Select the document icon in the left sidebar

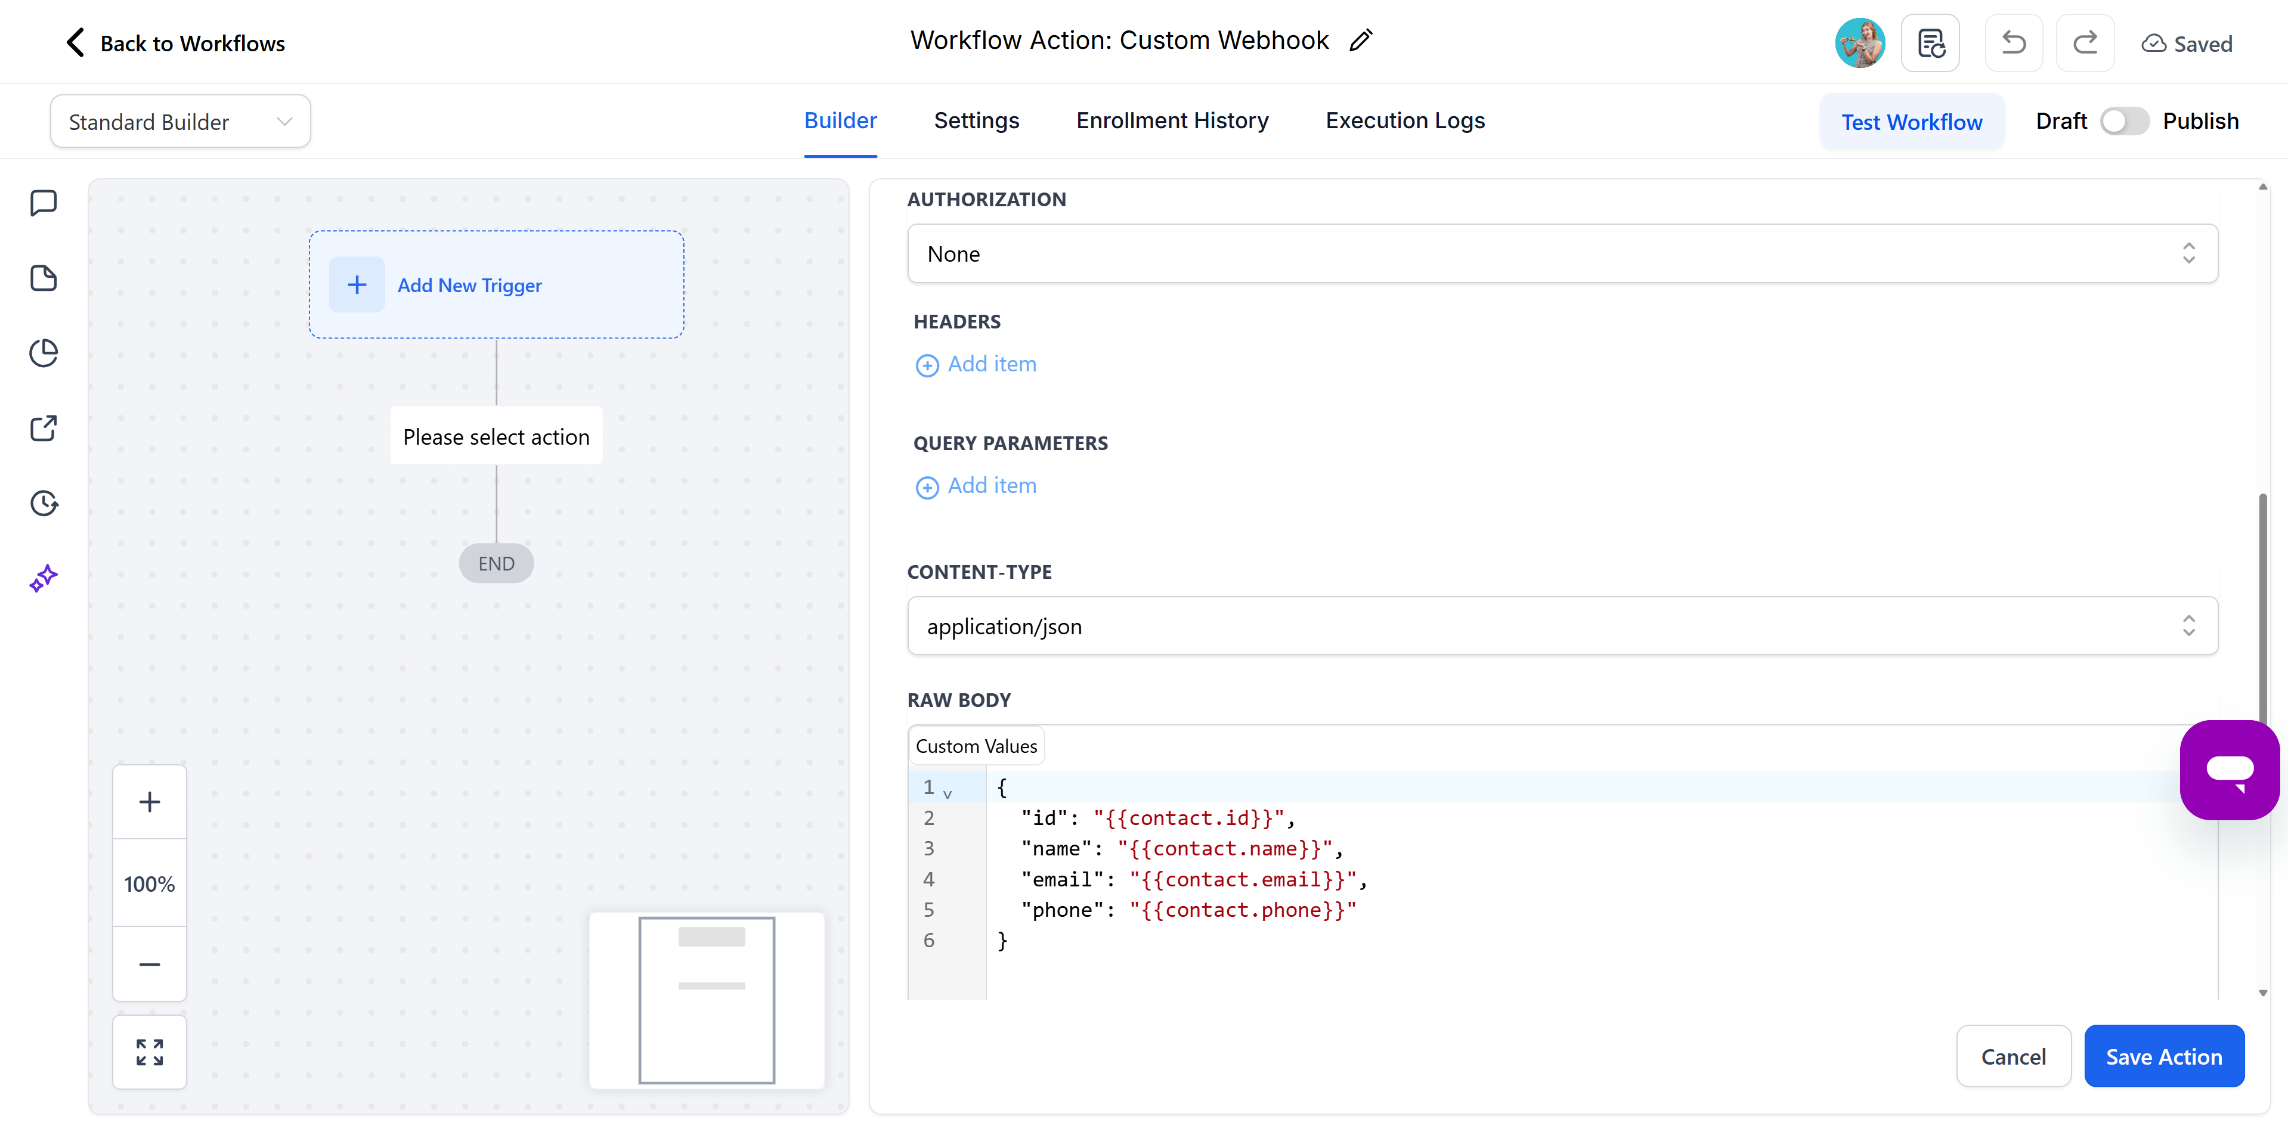click(42, 278)
